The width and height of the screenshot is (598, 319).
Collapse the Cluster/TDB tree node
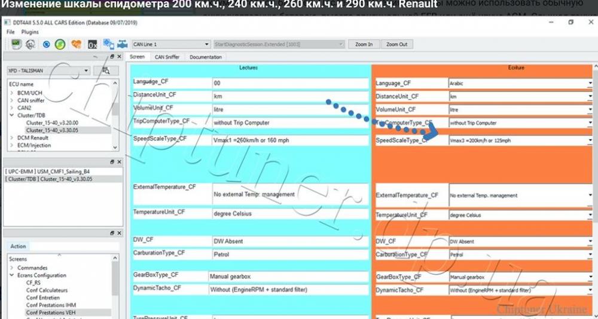11,115
